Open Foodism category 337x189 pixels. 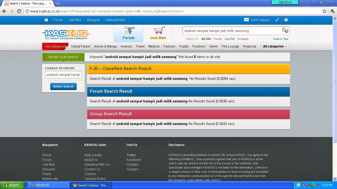point(199,46)
